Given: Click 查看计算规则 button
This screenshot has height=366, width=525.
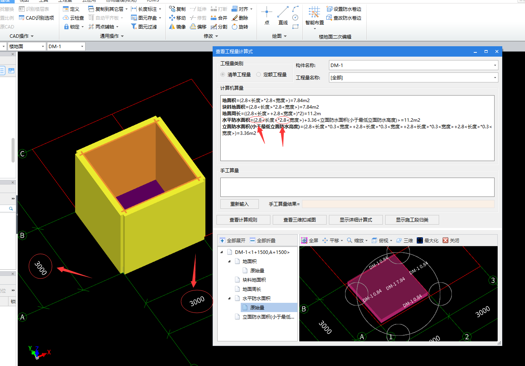Looking at the screenshot, I should 243,220.
